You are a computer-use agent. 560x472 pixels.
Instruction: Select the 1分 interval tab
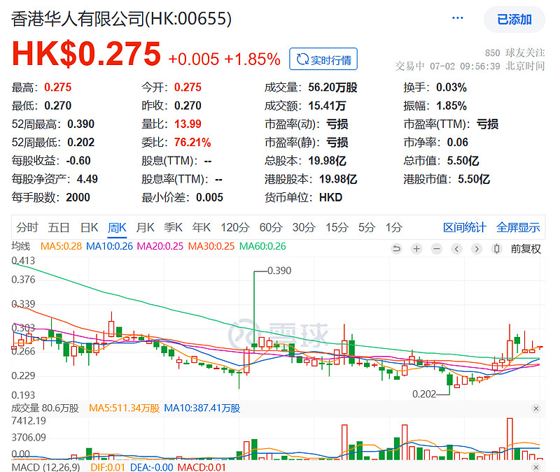pyautogui.click(x=394, y=227)
